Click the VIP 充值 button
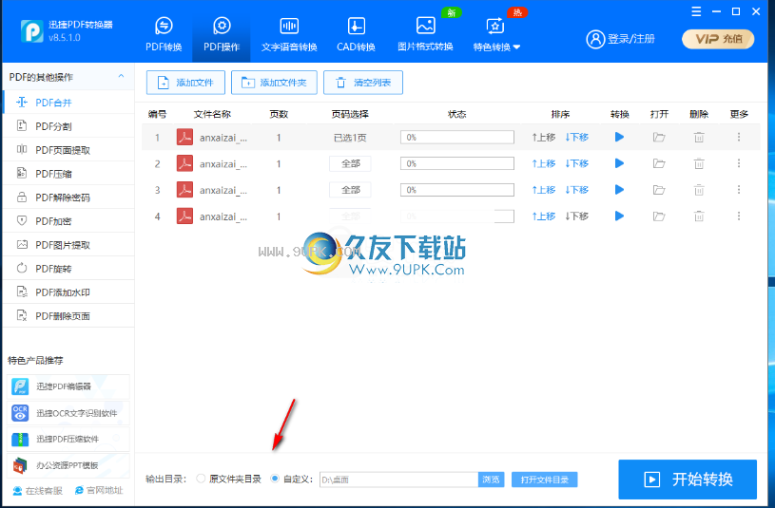The width and height of the screenshot is (775, 508). pyautogui.click(x=718, y=39)
